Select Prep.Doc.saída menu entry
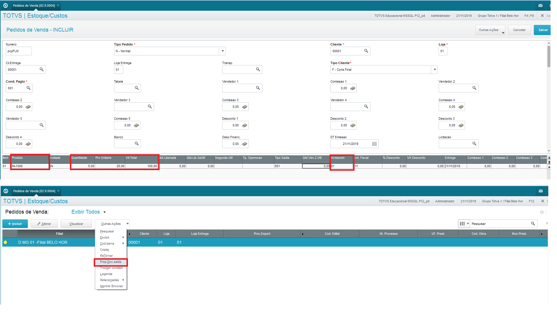This screenshot has height=313, width=557. pos(111,262)
